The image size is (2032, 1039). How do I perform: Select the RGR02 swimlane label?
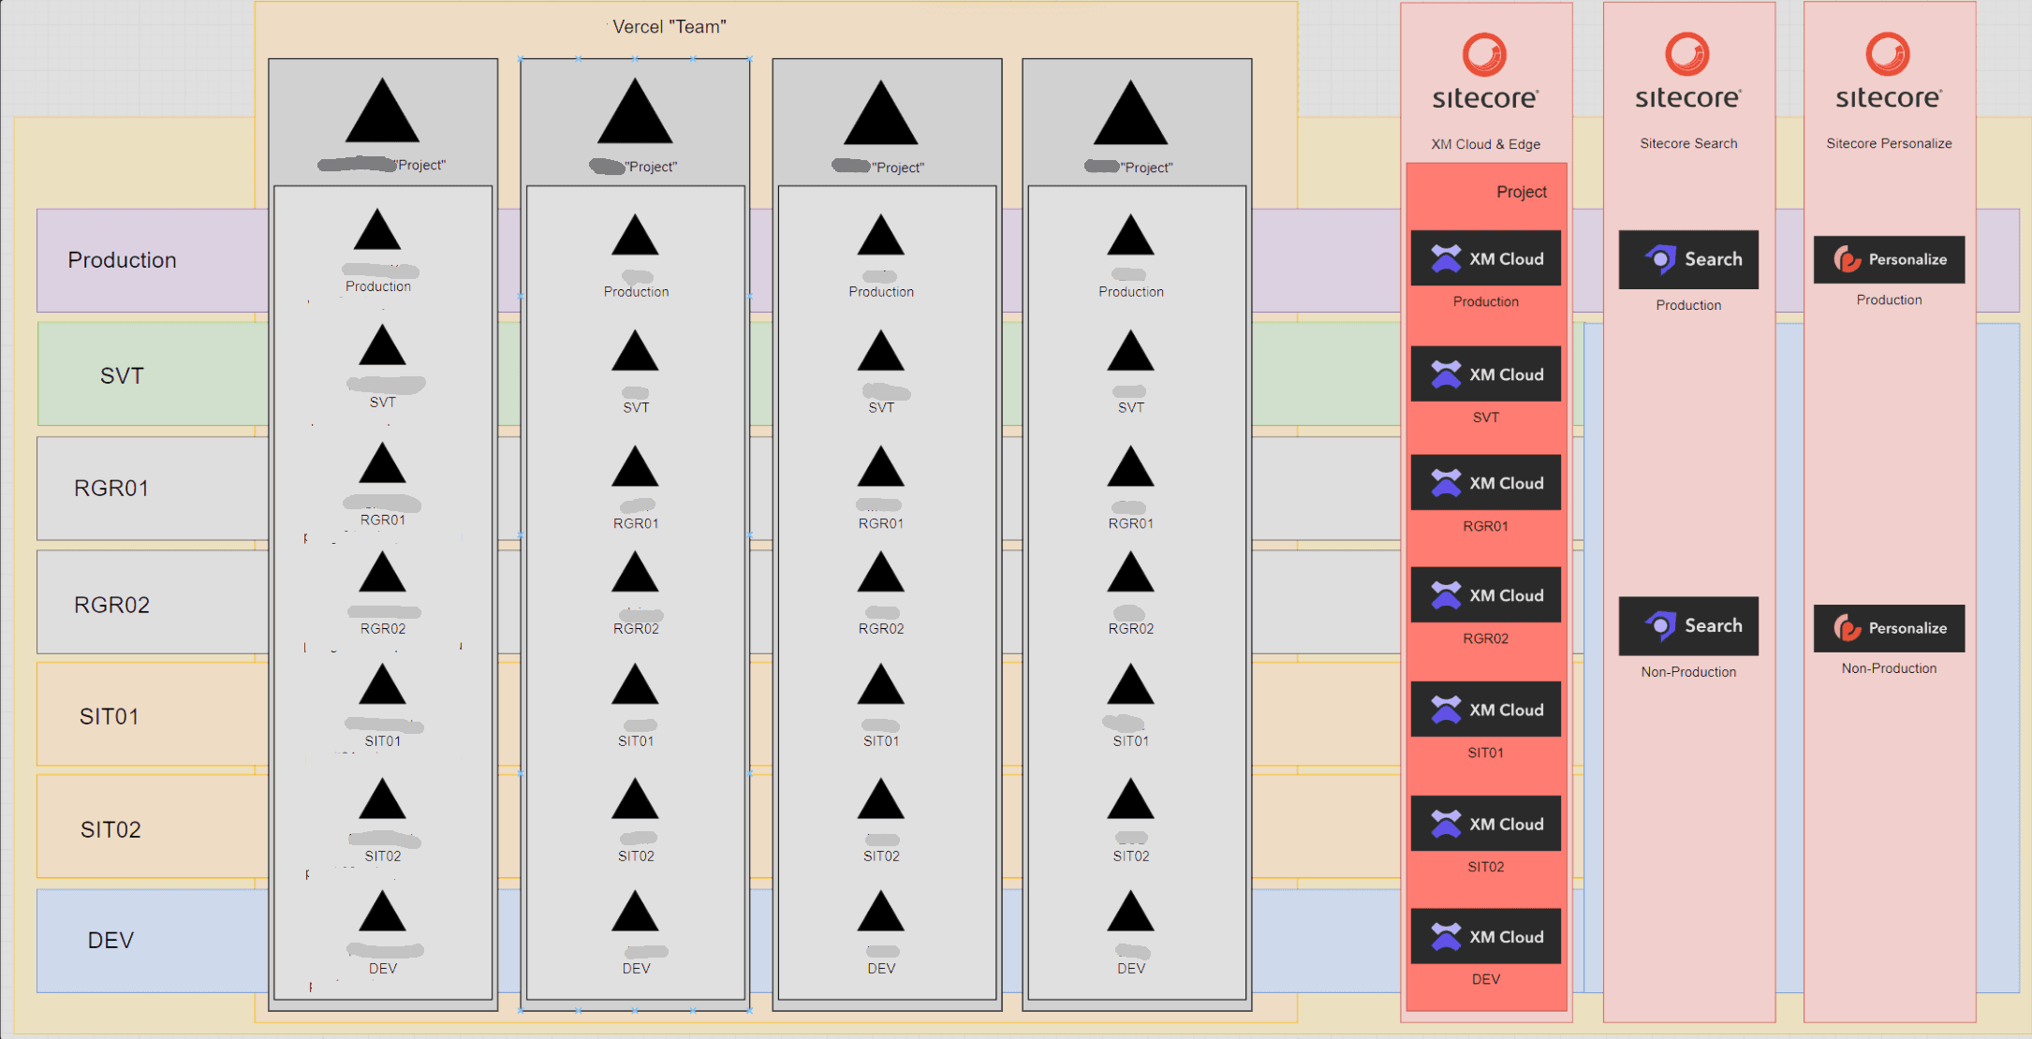click(111, 605)
